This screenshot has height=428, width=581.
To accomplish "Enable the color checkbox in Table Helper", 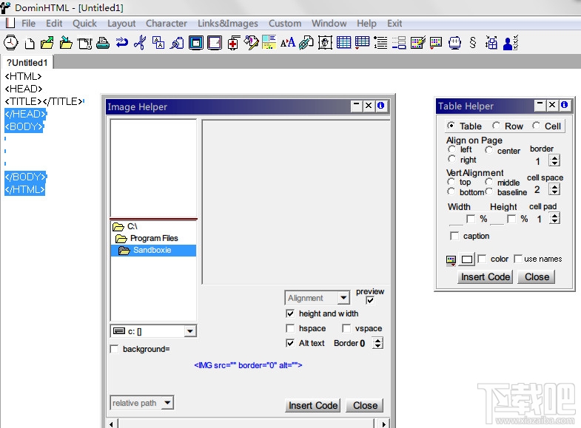I will coord(482,259).
